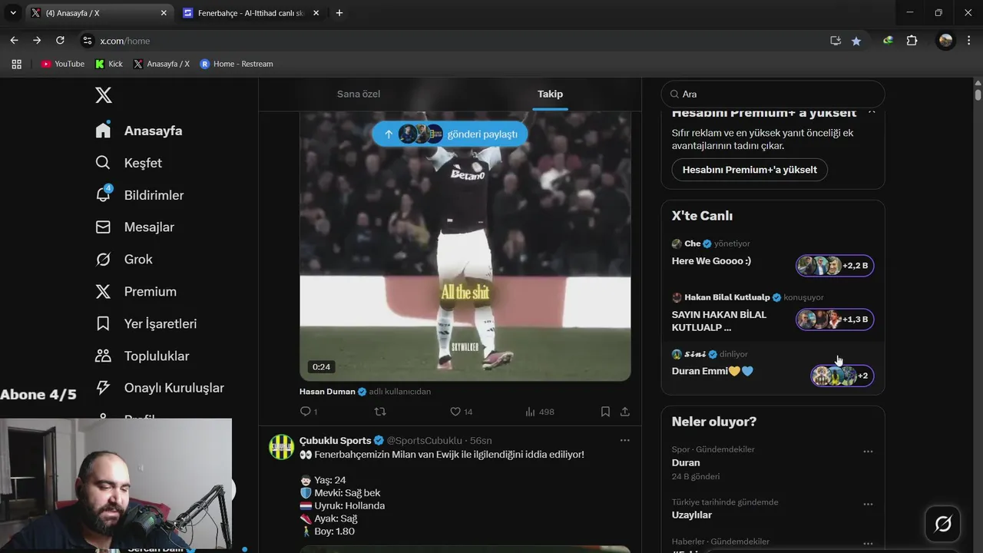983x553 pixels.
Task: Open the Grok floating button
Action: tap(943, 524)
